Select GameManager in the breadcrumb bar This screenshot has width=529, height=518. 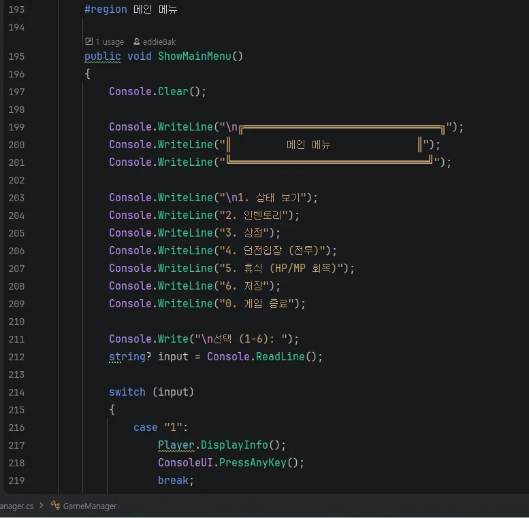90,506
